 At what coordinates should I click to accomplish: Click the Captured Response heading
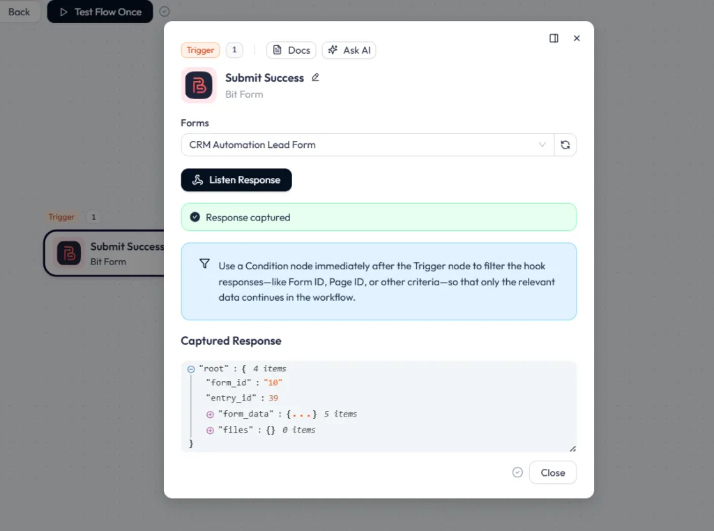(x=231, y=341)
